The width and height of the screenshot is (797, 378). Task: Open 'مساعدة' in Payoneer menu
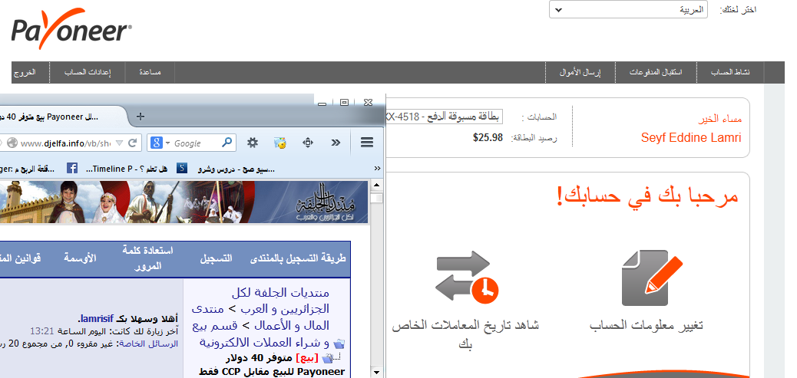(150, 73)
